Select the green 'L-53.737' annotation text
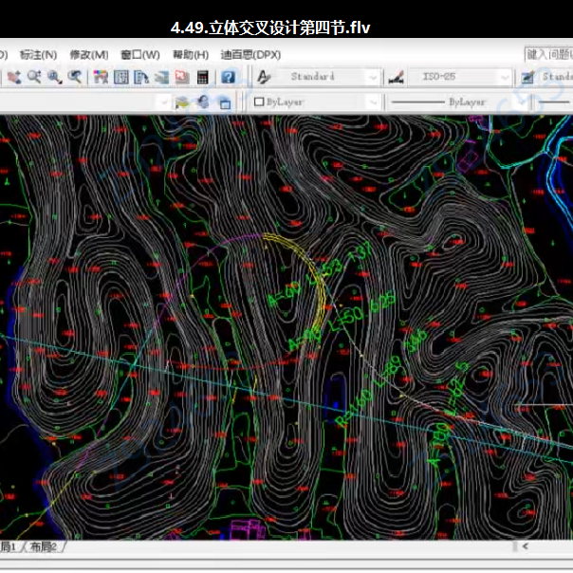The width and height of the screenshot is (573, 573). click(x=339, y=265)
